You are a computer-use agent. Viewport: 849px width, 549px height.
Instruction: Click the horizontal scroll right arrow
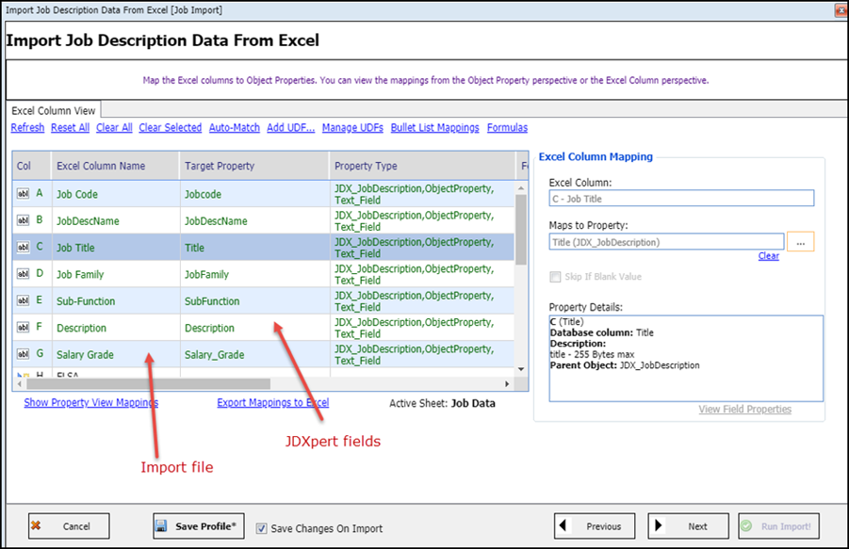click(507, 384)
